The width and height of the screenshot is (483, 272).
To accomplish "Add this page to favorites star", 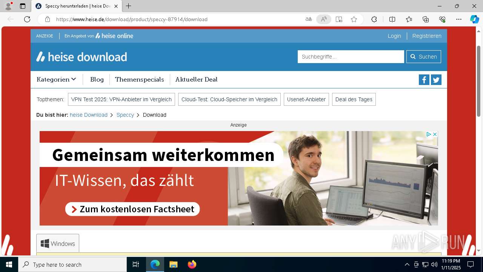I will [354, 19].
